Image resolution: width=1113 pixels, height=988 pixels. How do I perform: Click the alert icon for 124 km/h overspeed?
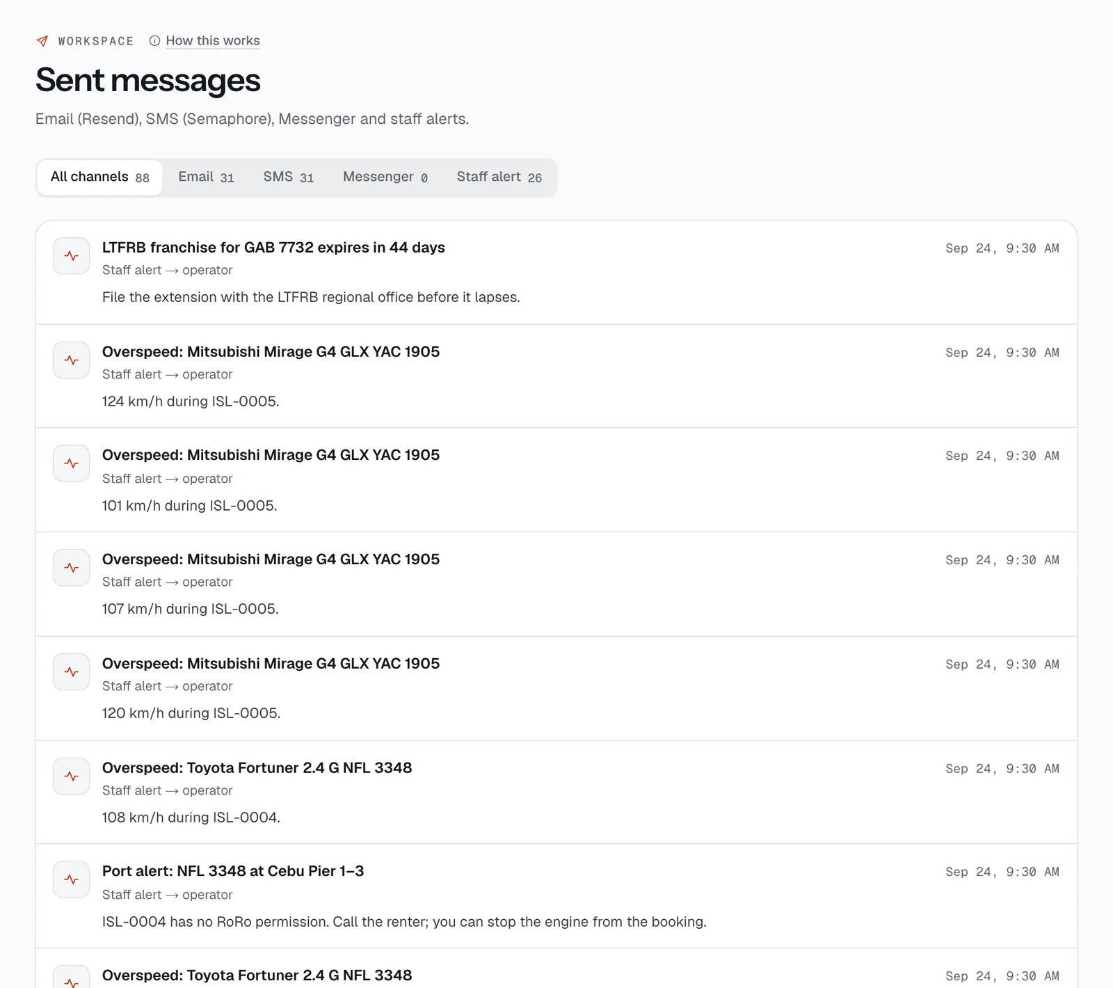pyautogui.click(x=72, y=360)
